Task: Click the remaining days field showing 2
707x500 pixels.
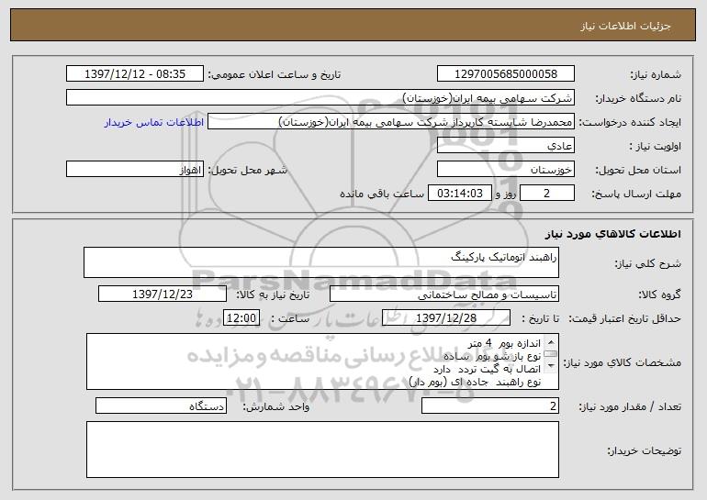Action: coord(547,194)
